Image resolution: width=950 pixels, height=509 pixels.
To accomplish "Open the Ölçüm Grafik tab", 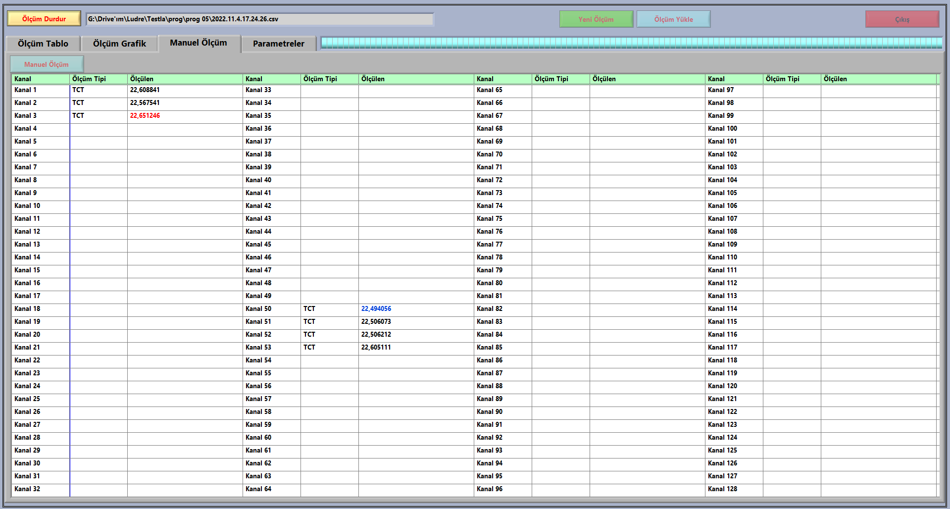I will [x=119, y=44].
